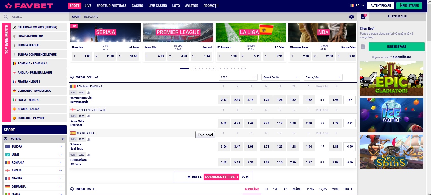Image resolution: width=431 pixels, height=195 pixels.
Task: Open the RO language dropdown arrow
Action: pyautogui.click(x=363, y=5)
